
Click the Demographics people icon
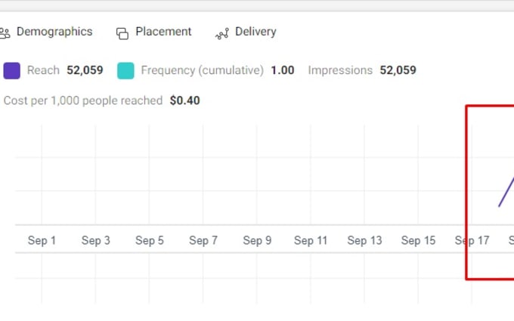[5, 32]
